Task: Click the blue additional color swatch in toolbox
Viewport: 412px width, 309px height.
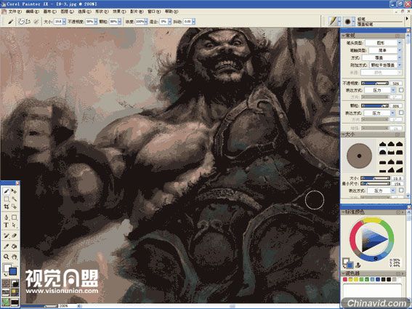Action: click(13, 271)
